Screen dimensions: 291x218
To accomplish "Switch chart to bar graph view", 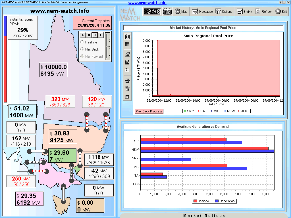I will [x=127, y=37].
